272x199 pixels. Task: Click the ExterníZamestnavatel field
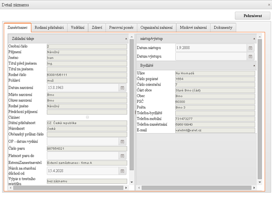pyautogui.click(x=87, y=163)
